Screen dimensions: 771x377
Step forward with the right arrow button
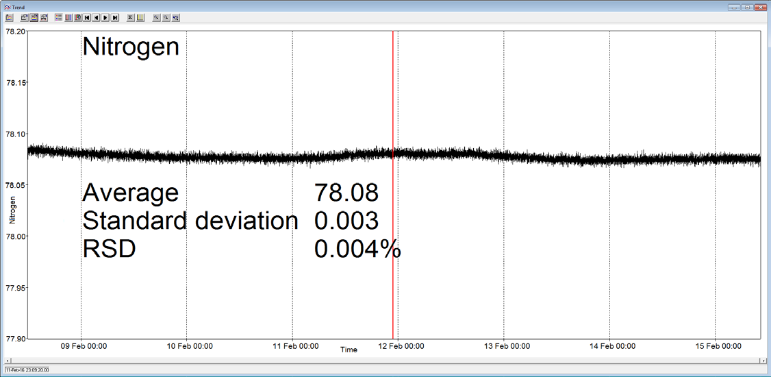click(x=105, y=18)
